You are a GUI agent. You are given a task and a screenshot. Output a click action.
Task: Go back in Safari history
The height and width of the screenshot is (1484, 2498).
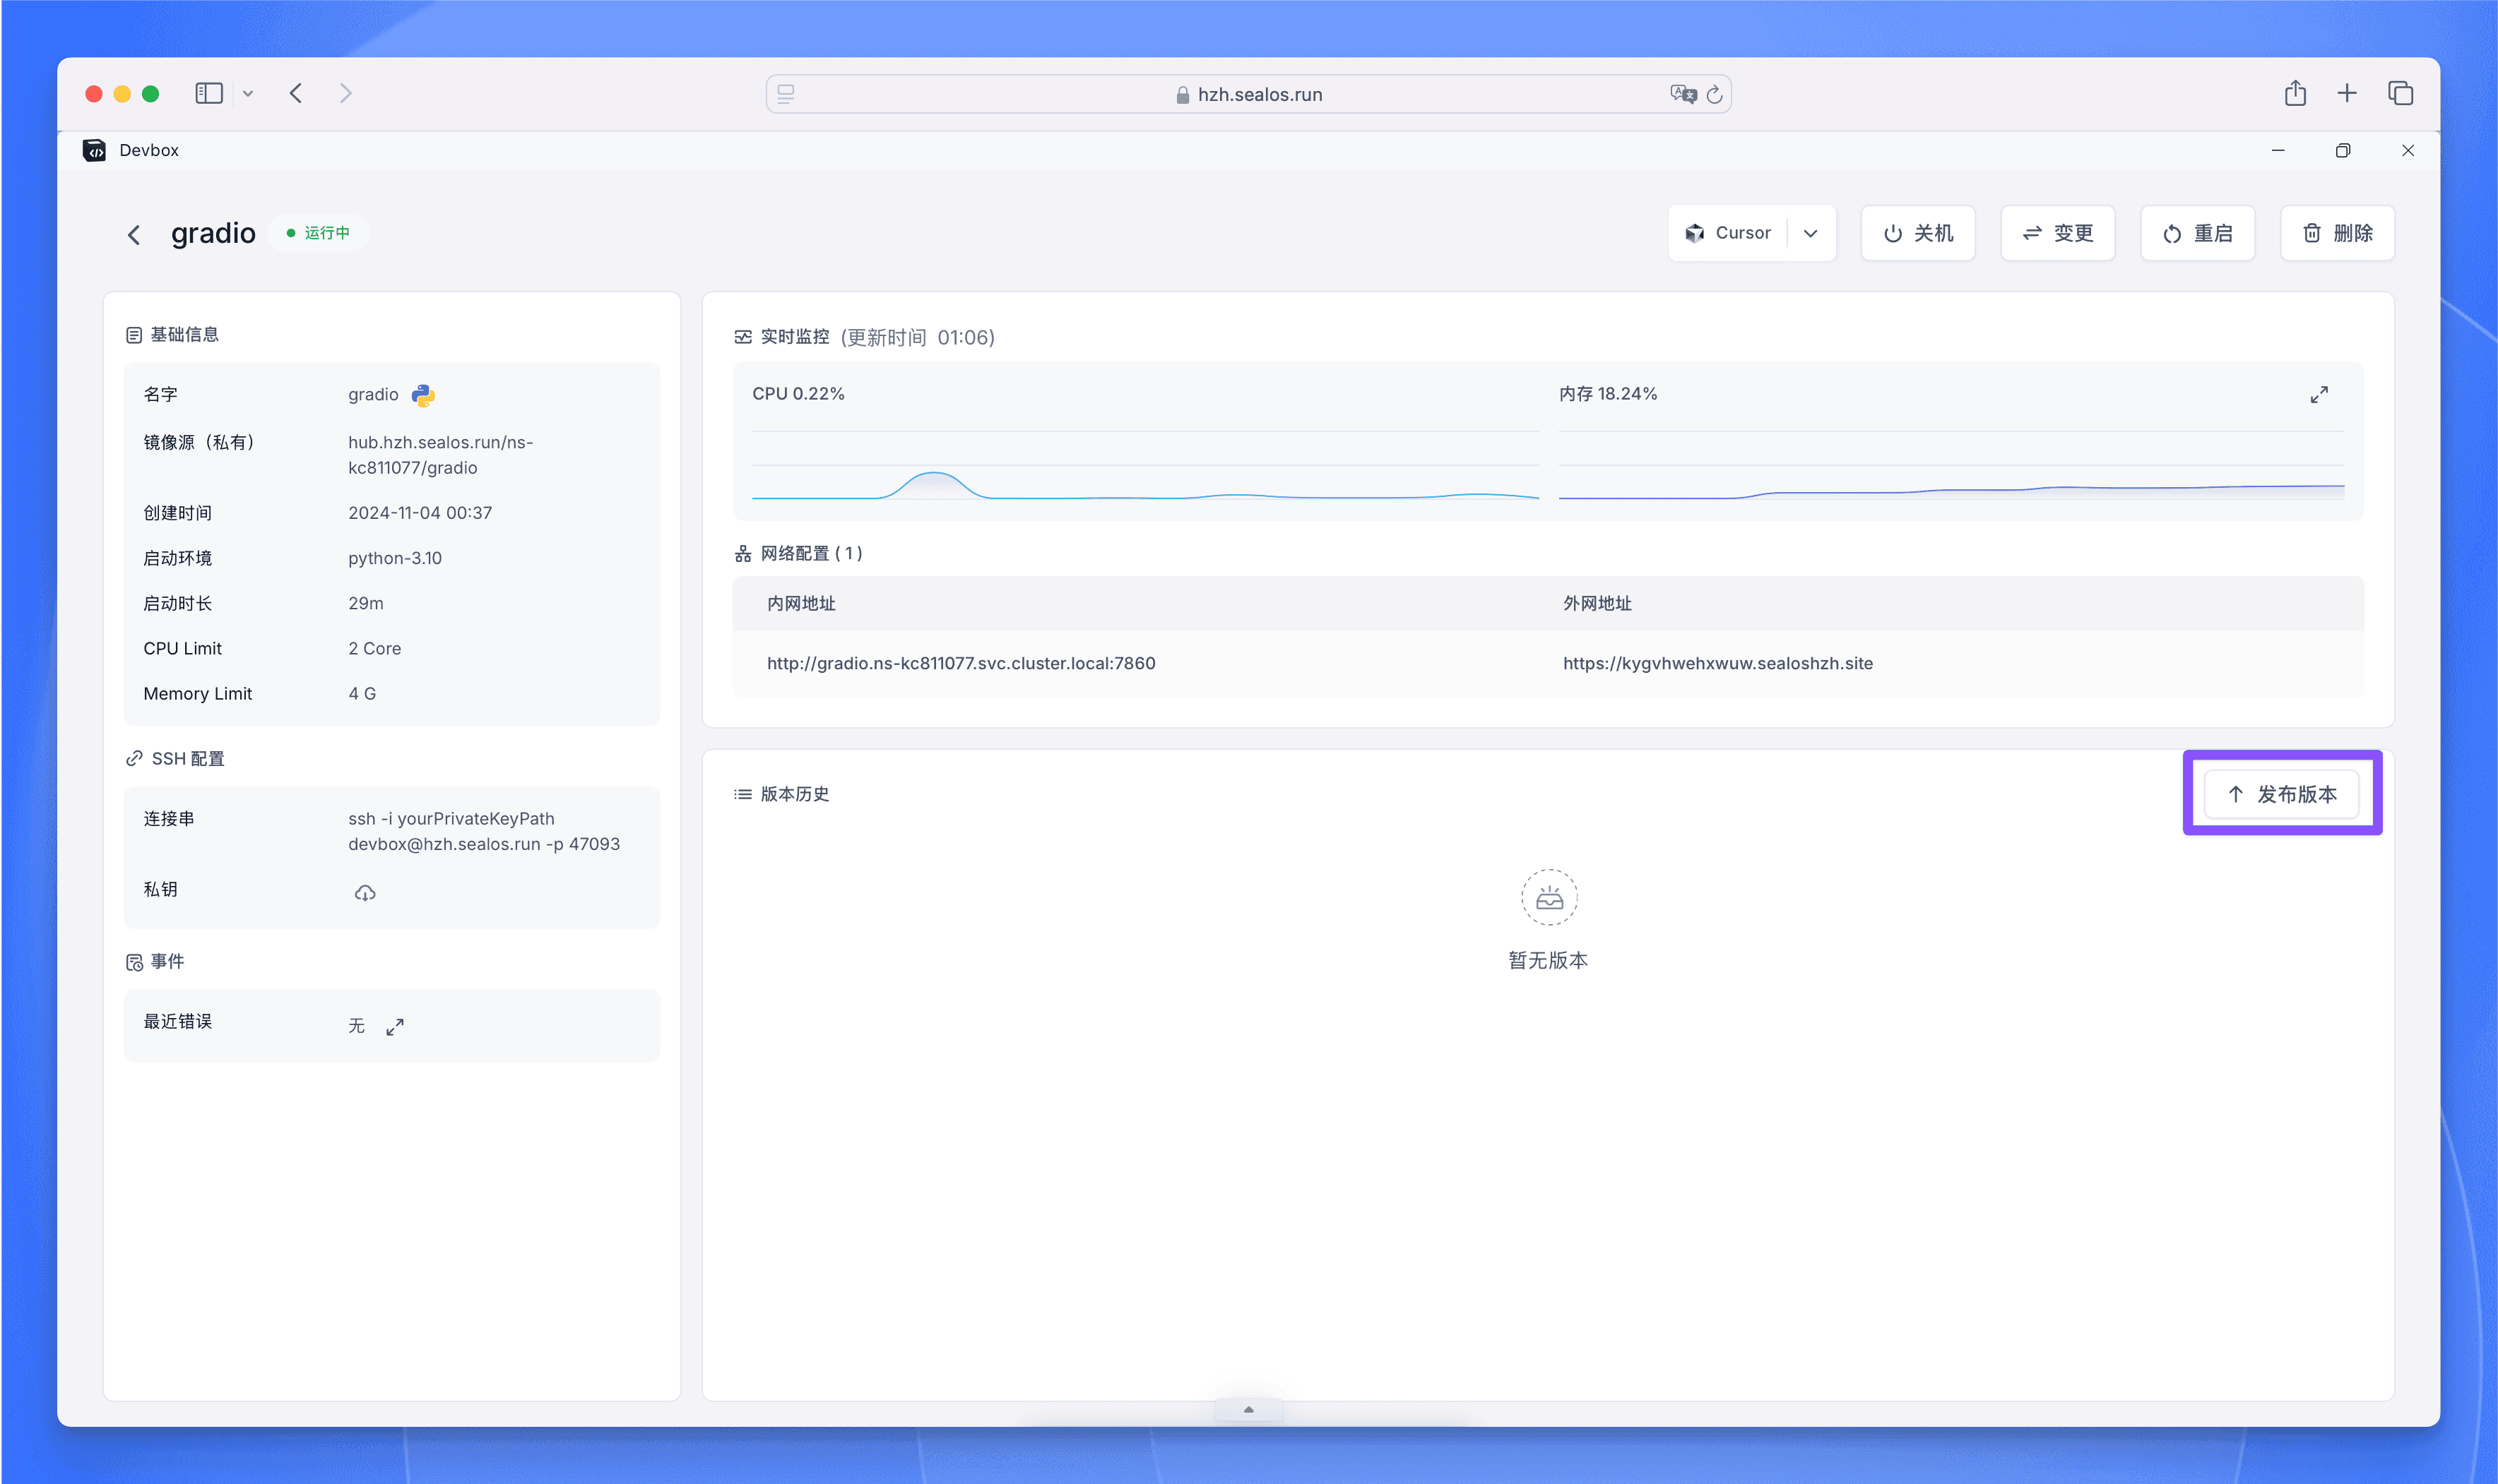(x=295, y=94)
